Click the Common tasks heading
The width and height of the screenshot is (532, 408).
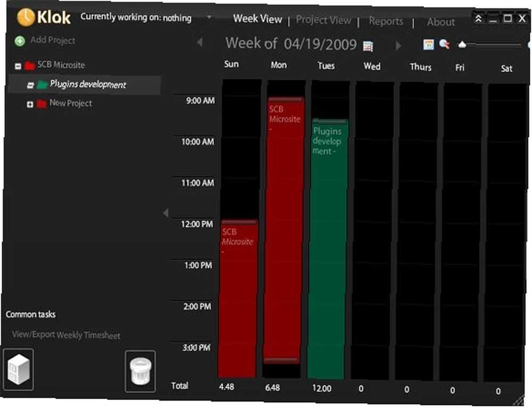click(x=30, y=314)
